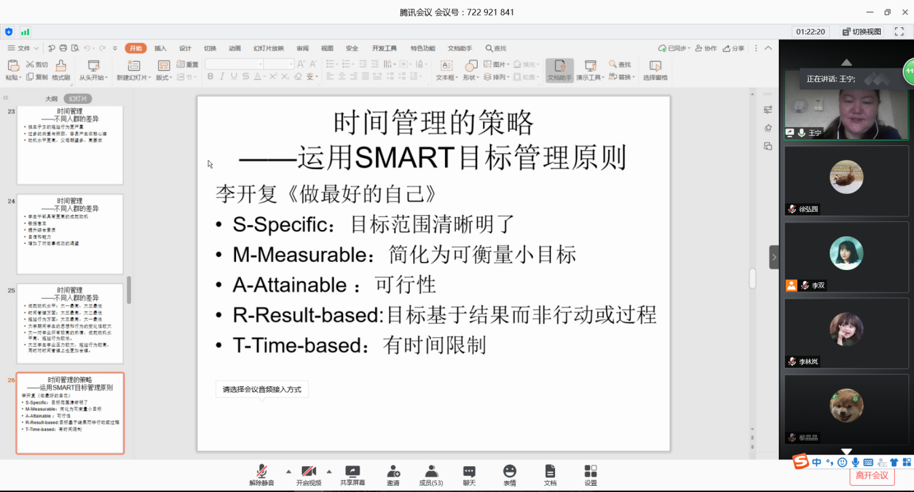Open the 成员(53) members list
Screen dimensions: 914x492
click(x=431, y=475)
